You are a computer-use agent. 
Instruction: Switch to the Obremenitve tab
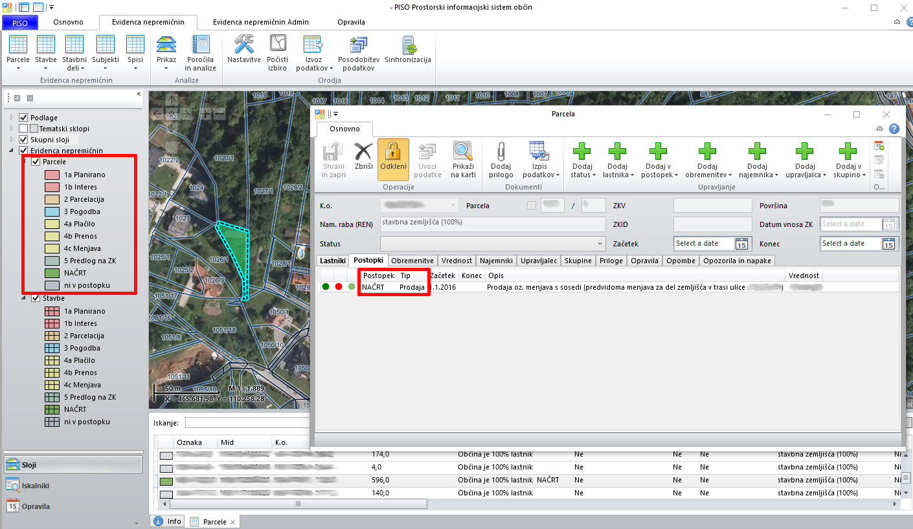(412, 261)
